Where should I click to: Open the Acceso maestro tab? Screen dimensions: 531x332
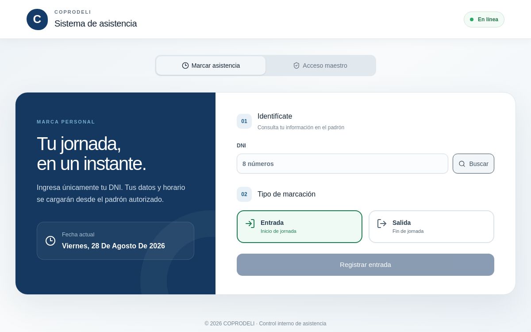tap(320, 66)
